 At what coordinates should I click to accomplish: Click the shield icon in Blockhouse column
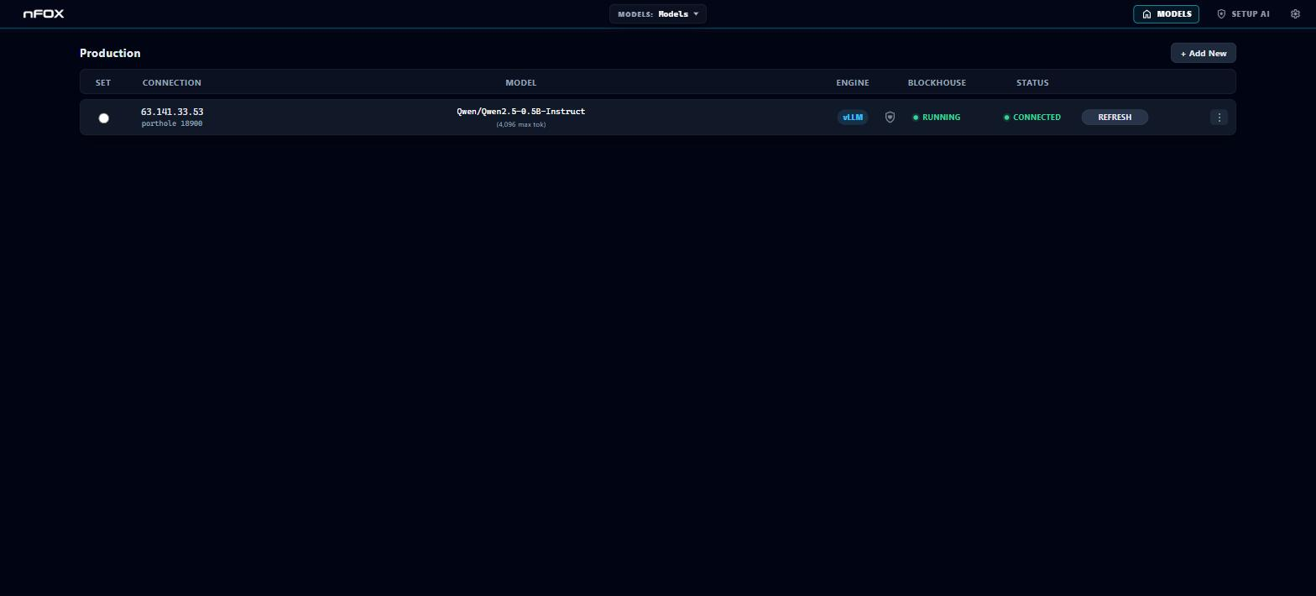coord(890,118)
